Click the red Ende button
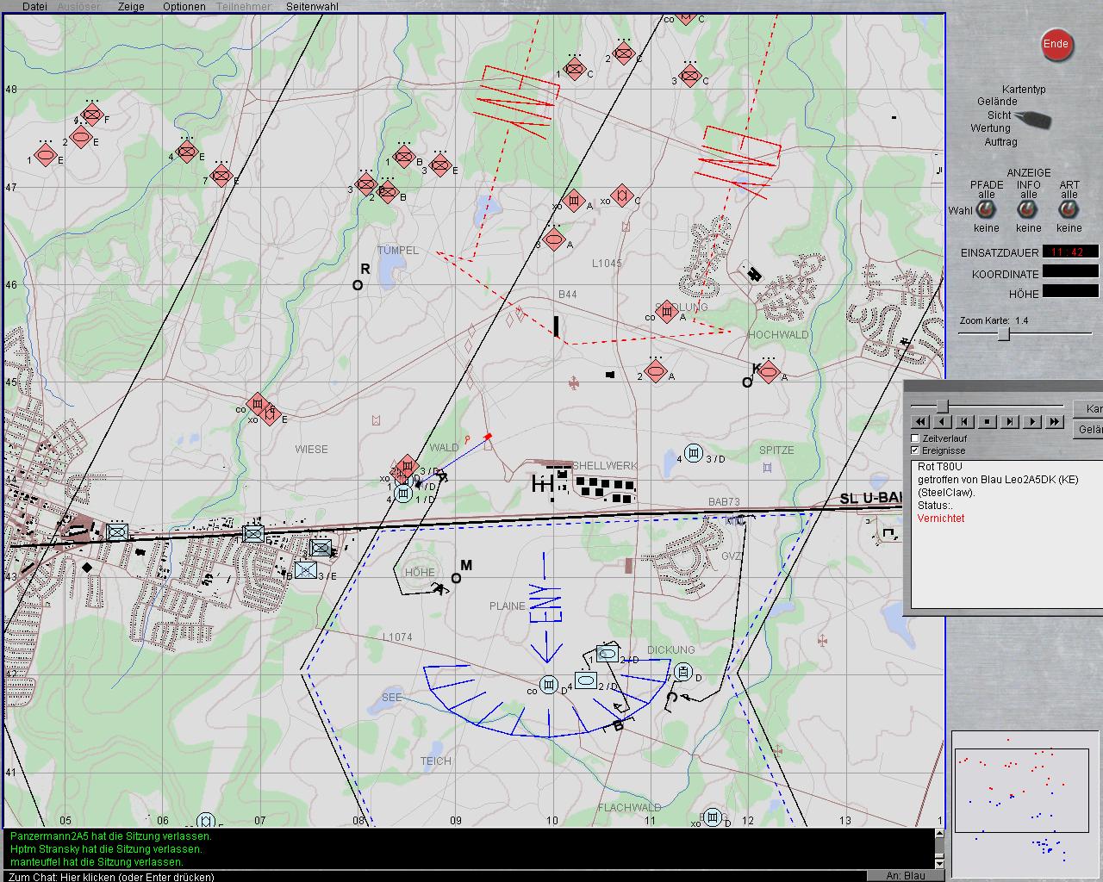 click(x=1056, y=45)
